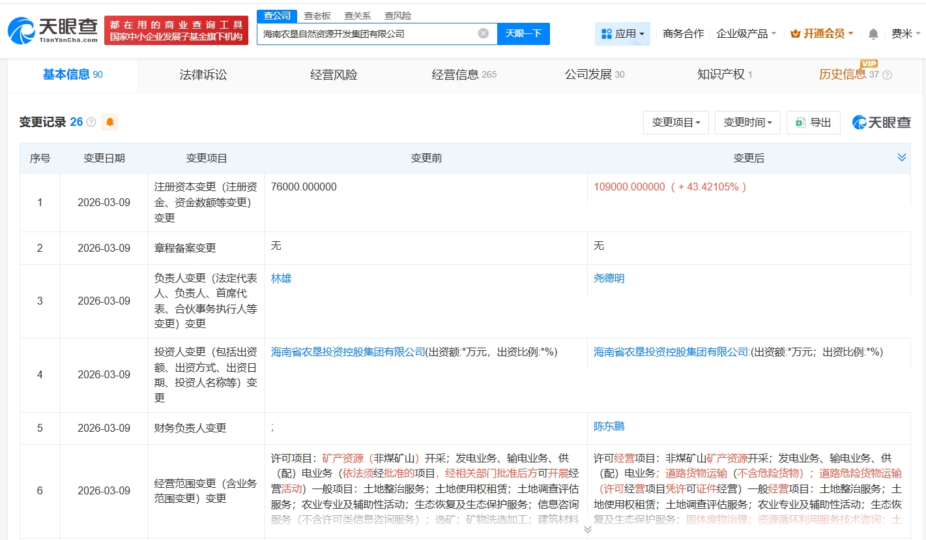926x540 pixels.
Task: Open the 变更项目 filter dropdown
Action: point(676,123)
